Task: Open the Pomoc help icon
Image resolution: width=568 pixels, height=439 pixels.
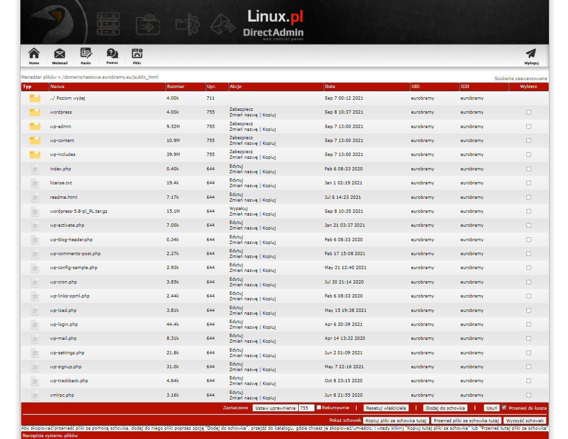Action: coord(112,54)
